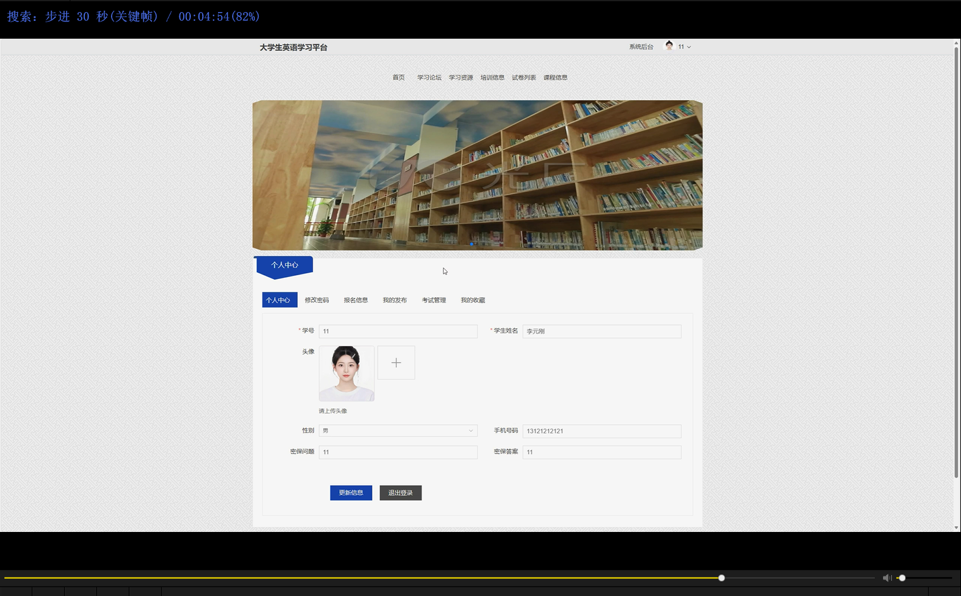Viewport: 961px width, 596px height.
Task: Click the 请上传头像 hint text
Action: point(333,411)
